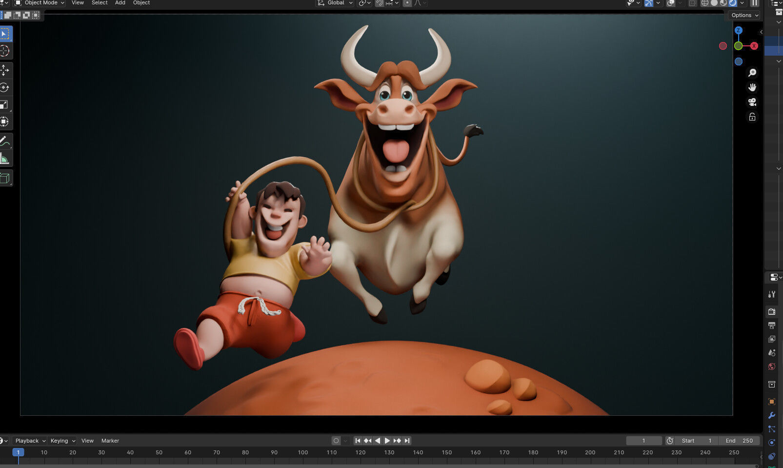This screenshot has height=468, width=783.
Task: Select the 3D Cursor tool
Action: (5, 51)
